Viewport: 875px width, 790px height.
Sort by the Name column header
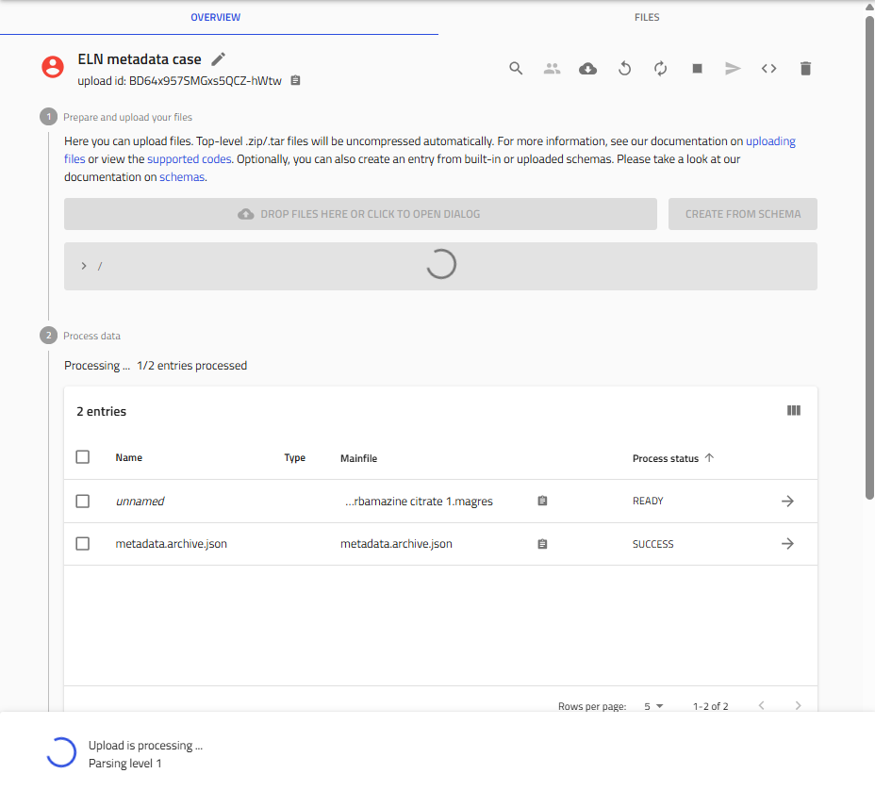(129, 457)
